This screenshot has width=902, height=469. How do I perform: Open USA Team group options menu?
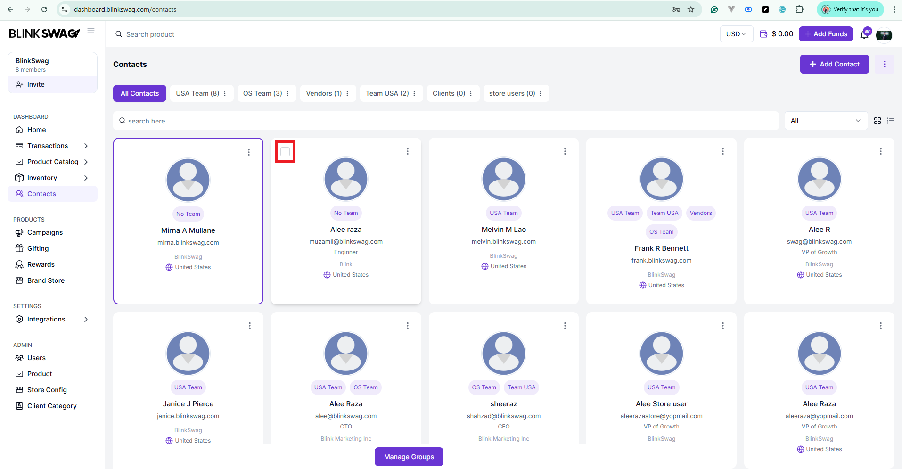pyautogui.click(x=225, y=93)
